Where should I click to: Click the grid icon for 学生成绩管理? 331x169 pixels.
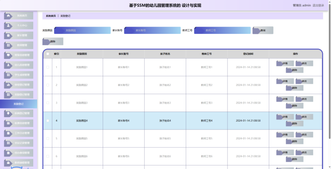(x=8, y=75)
